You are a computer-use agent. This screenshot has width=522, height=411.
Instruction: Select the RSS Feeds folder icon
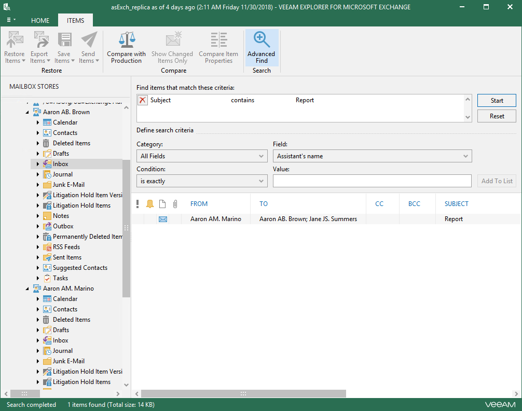click(x=47, y=247)
